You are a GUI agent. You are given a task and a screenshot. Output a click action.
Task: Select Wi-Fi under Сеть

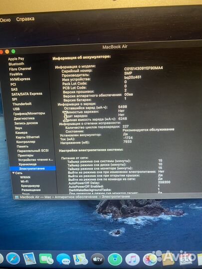[x=24, y=181]
